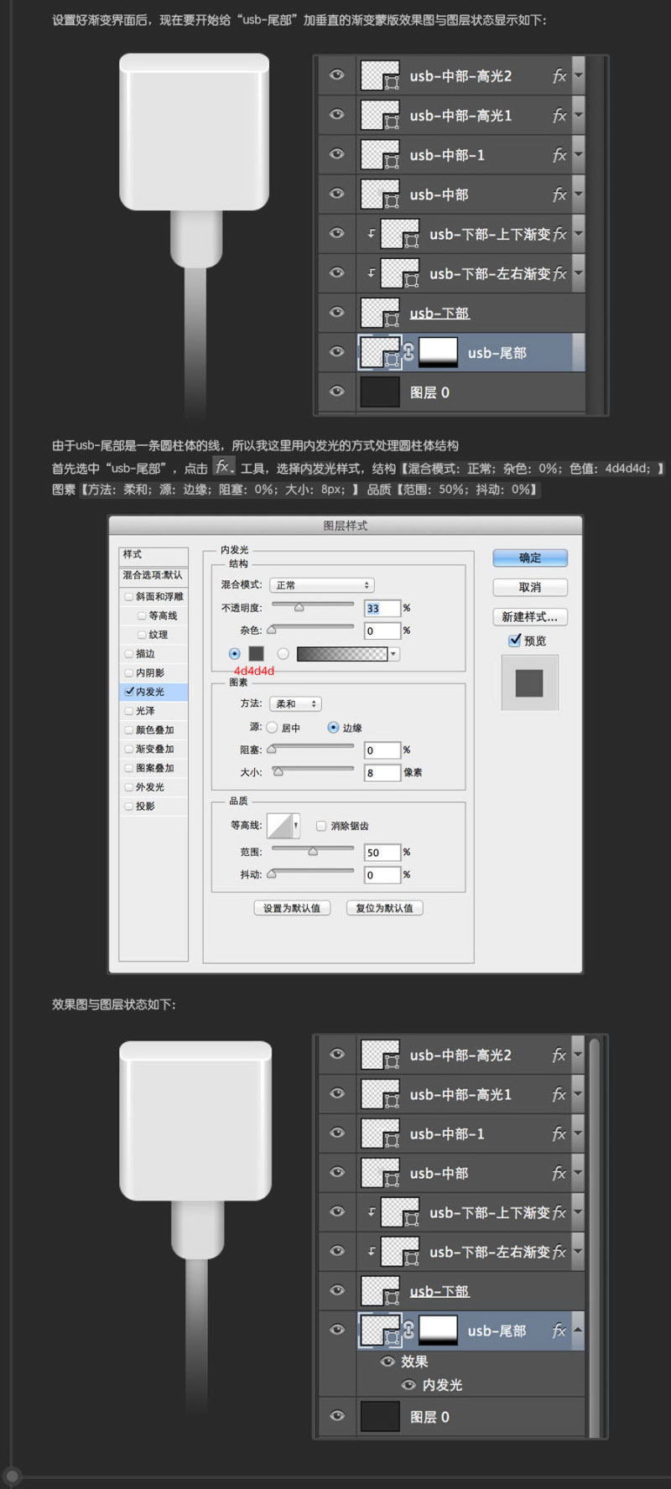Click 不透明度 slider handle
This screenshot has width=671, height=1489.
click(299, 608)
